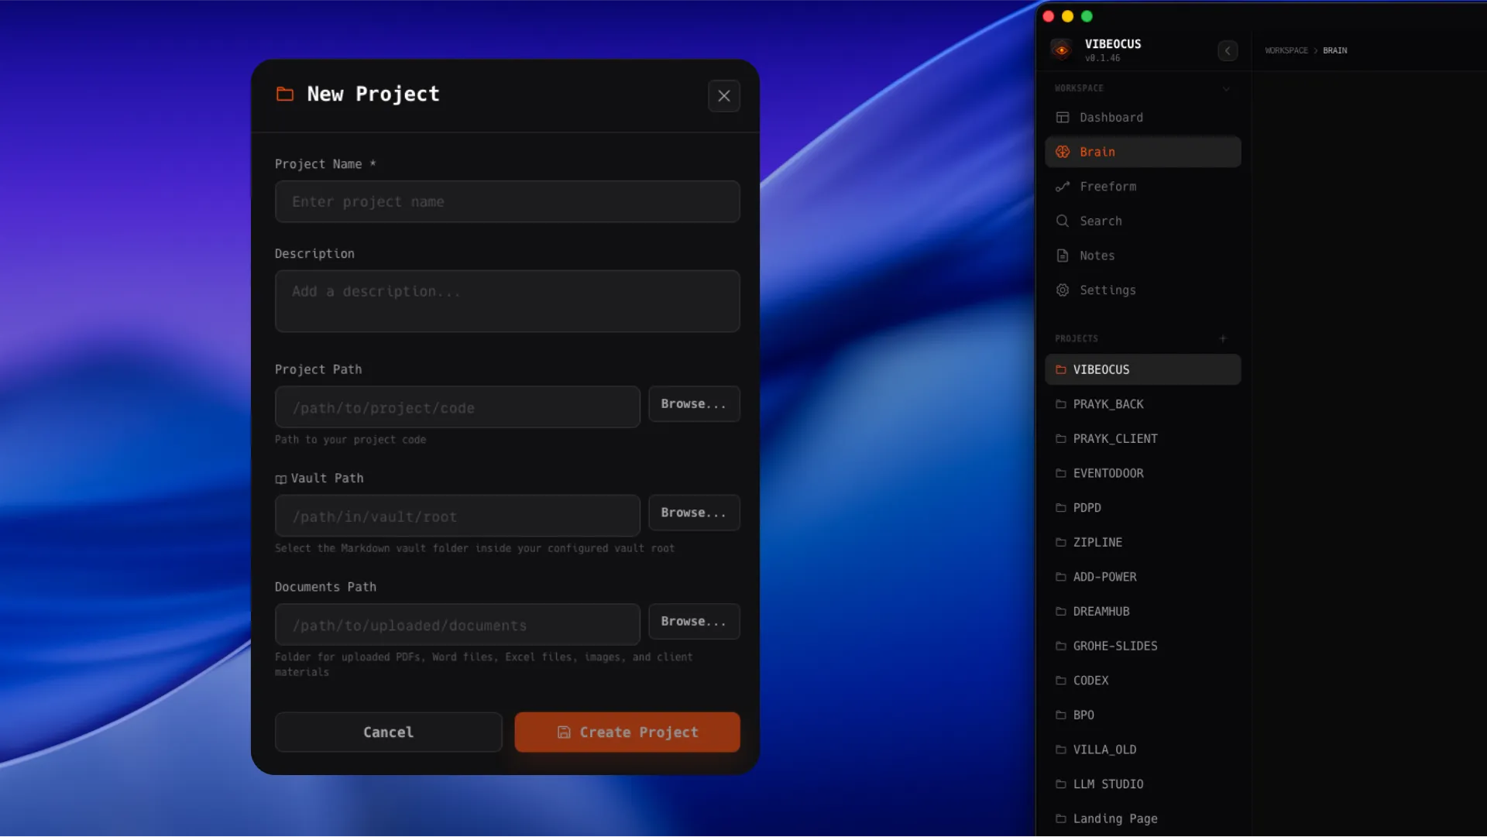Screen dimensions: 1487x837
Task: Click the Landing Page folder icon
Action: pos(1061,819)
